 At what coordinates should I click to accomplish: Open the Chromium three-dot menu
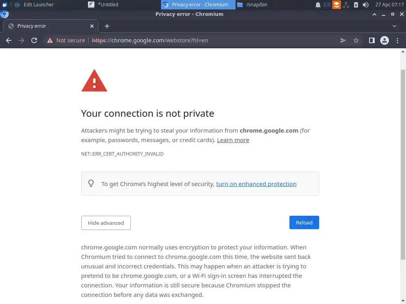397,40
